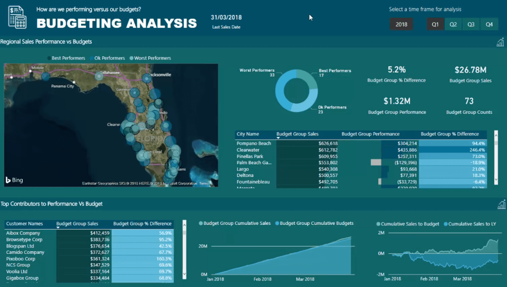
Task: Click Cumulative Sales to Budget legend marker
Action: [378, 224]
